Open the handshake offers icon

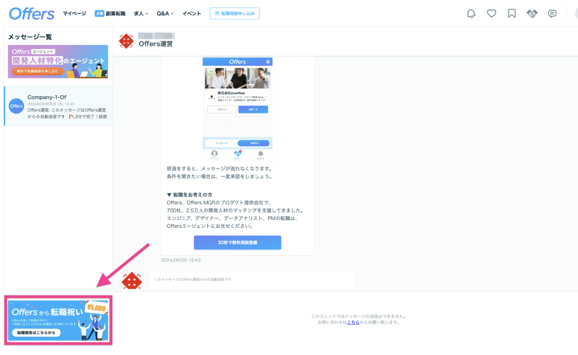tap(532, 14)
